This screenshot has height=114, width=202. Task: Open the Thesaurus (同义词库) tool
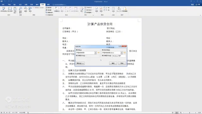10,9
